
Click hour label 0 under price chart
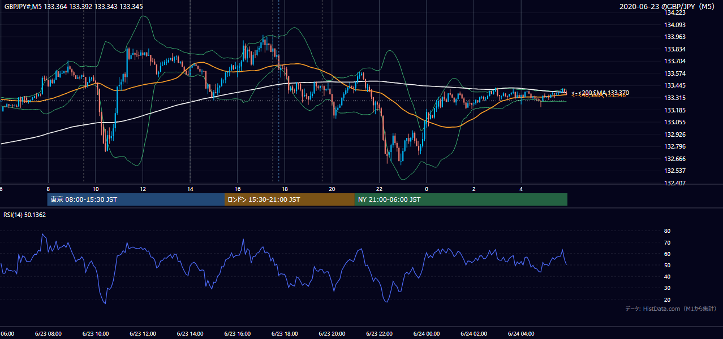pyautogui.click(x=427, y=189)
